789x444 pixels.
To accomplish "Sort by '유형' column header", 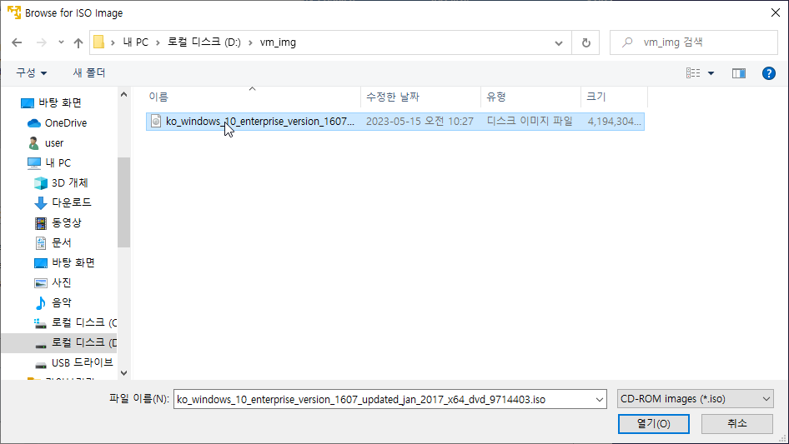I will pyautogui.click(x=530, y=97).
